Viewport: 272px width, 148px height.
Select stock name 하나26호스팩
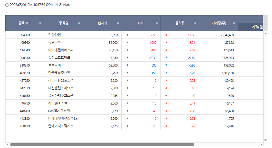tap(58, 103)
